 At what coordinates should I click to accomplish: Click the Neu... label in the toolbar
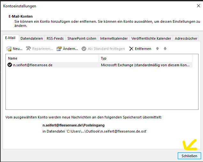pyautogui.click(x=18, y=49)
